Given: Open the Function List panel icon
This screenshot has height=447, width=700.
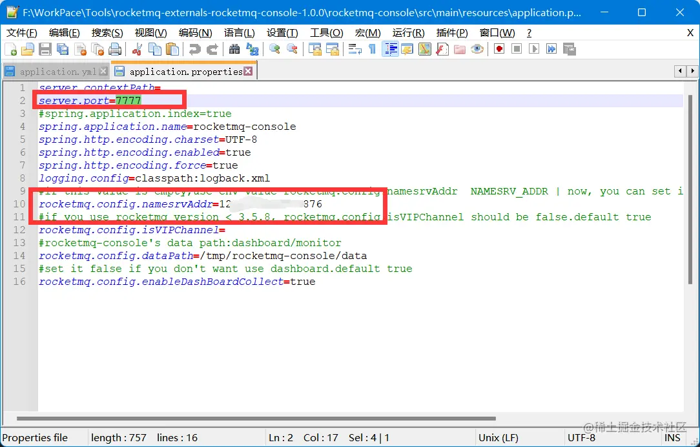Looking at the screenshot, I should [x=442, y=48].
